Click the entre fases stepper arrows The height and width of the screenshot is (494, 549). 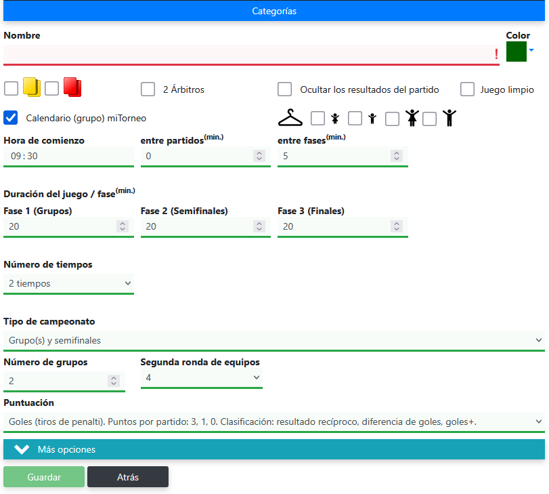396,156
